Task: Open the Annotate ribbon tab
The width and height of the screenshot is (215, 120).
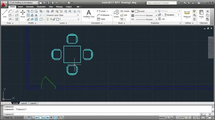Action: tap(30, 7)
